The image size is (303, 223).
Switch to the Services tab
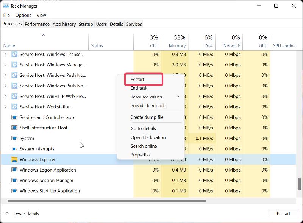tap(134, 24)
